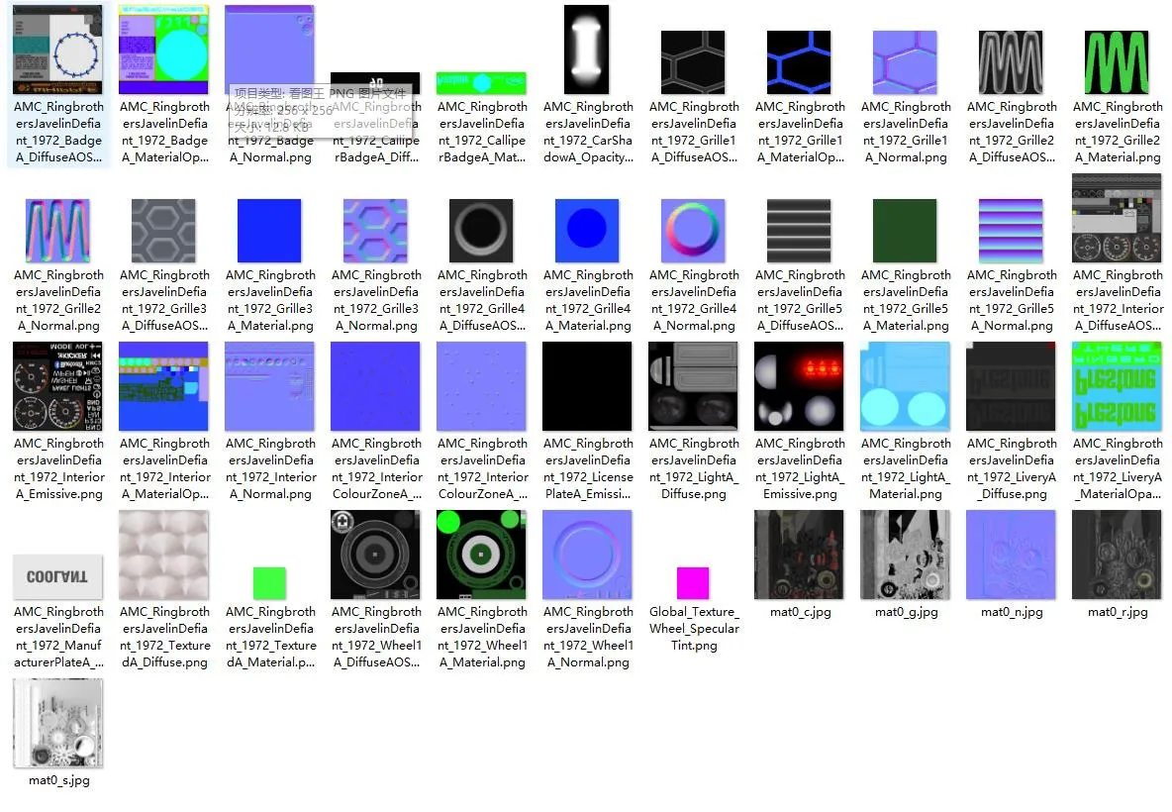This screenshot has width=1172, height=812.
Task: Select the LightA_Diffuse.png thumbnail
Action: (693, 386)
